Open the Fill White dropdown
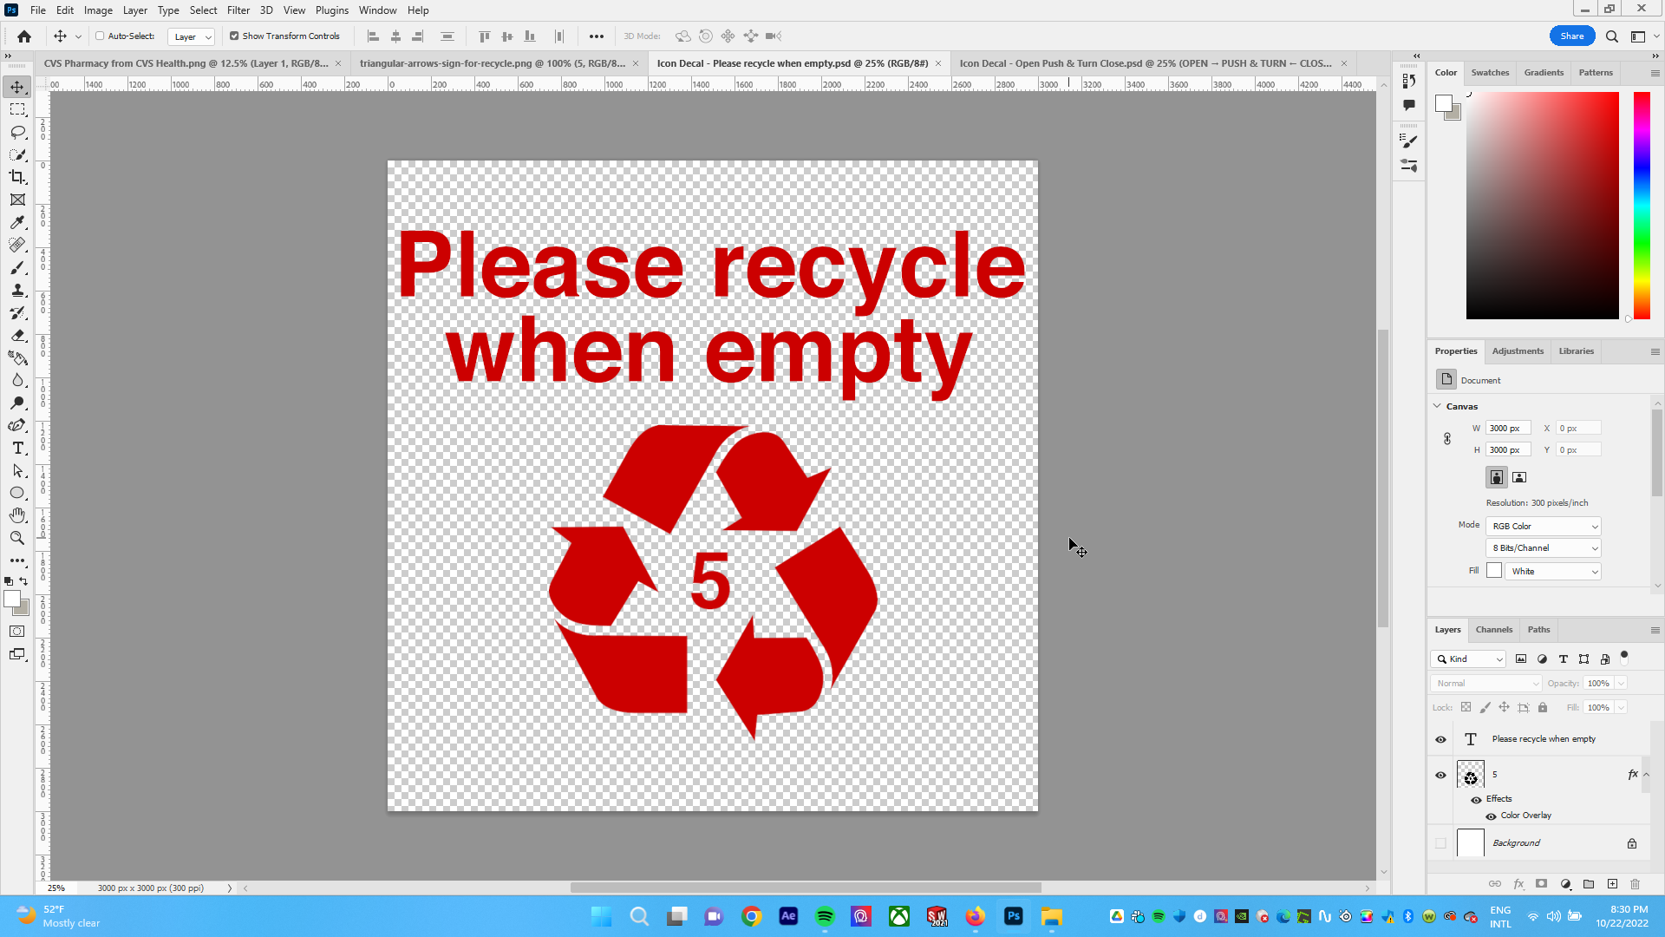The height and width of the screenshot is (937, 1665). (1552, 571)
